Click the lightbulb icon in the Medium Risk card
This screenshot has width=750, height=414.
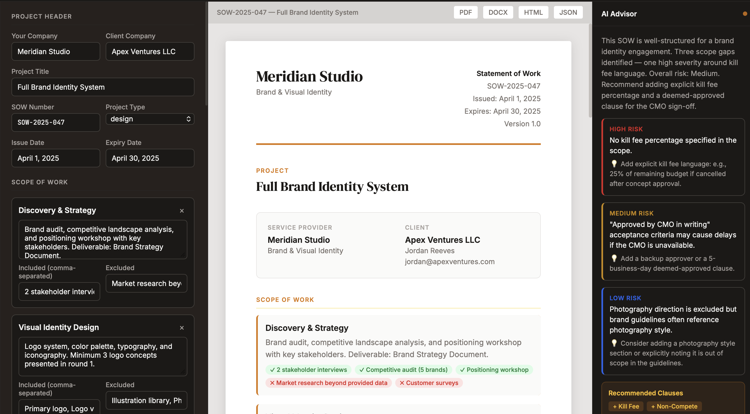click(x=614, y=258)
